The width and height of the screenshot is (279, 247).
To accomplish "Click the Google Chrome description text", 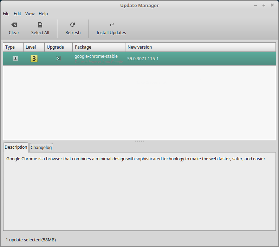I will click(136, 159).
